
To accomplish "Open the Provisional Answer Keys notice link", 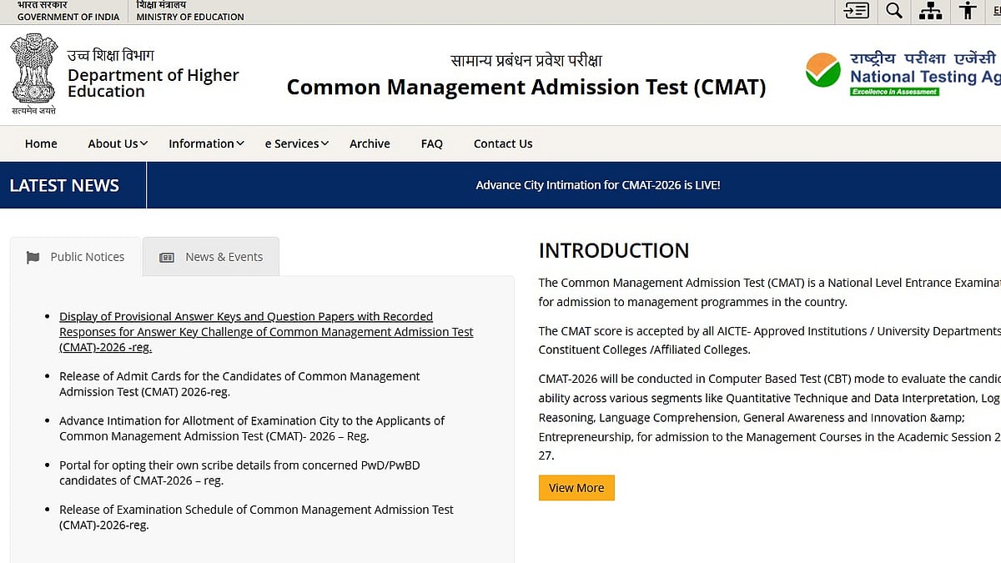I will pos(266,331).
